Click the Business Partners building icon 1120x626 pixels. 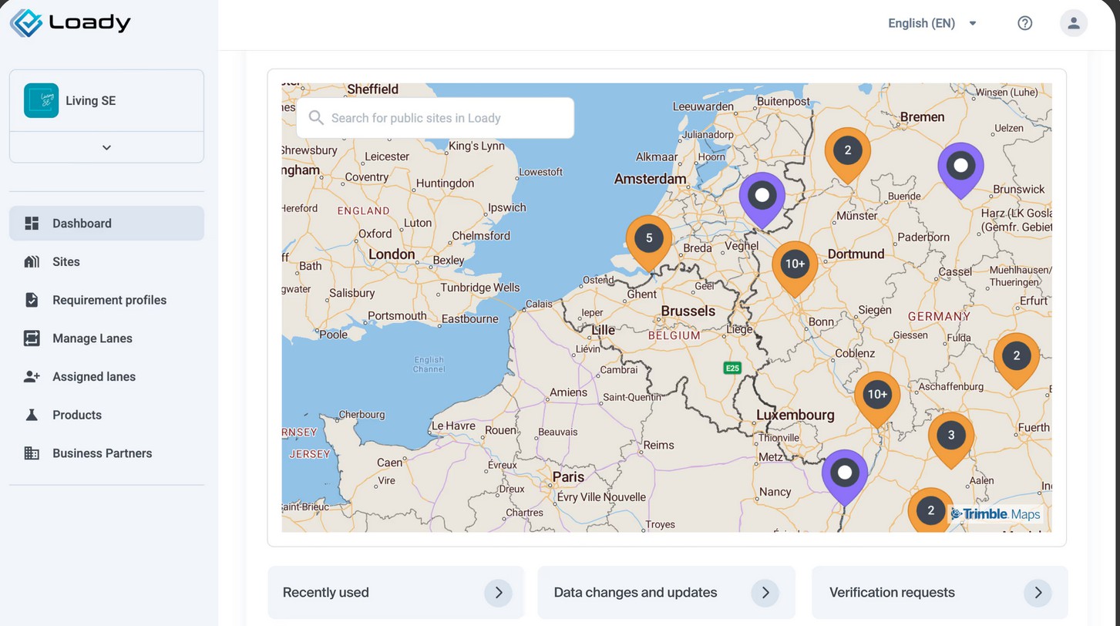pos(32,453)
